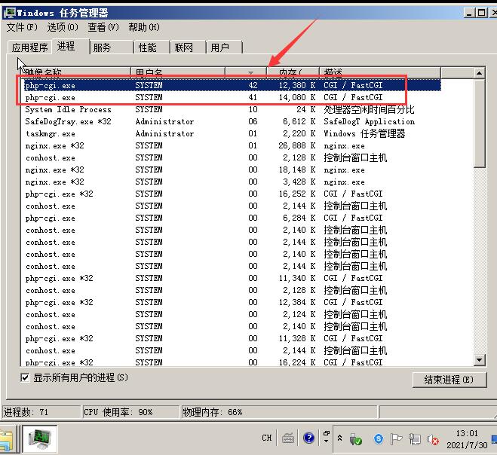
Task: Open language bar options small arrow
Action: point(326,441)
